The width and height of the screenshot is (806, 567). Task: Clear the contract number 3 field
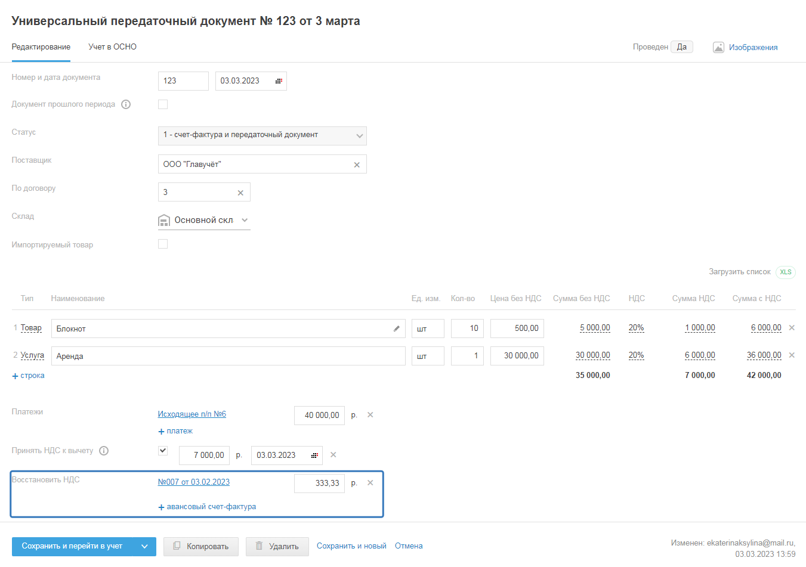(240, 193)
